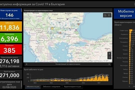Click the orange Sofia marker on map
135x90 pixels.
click(x=52, y=28)
